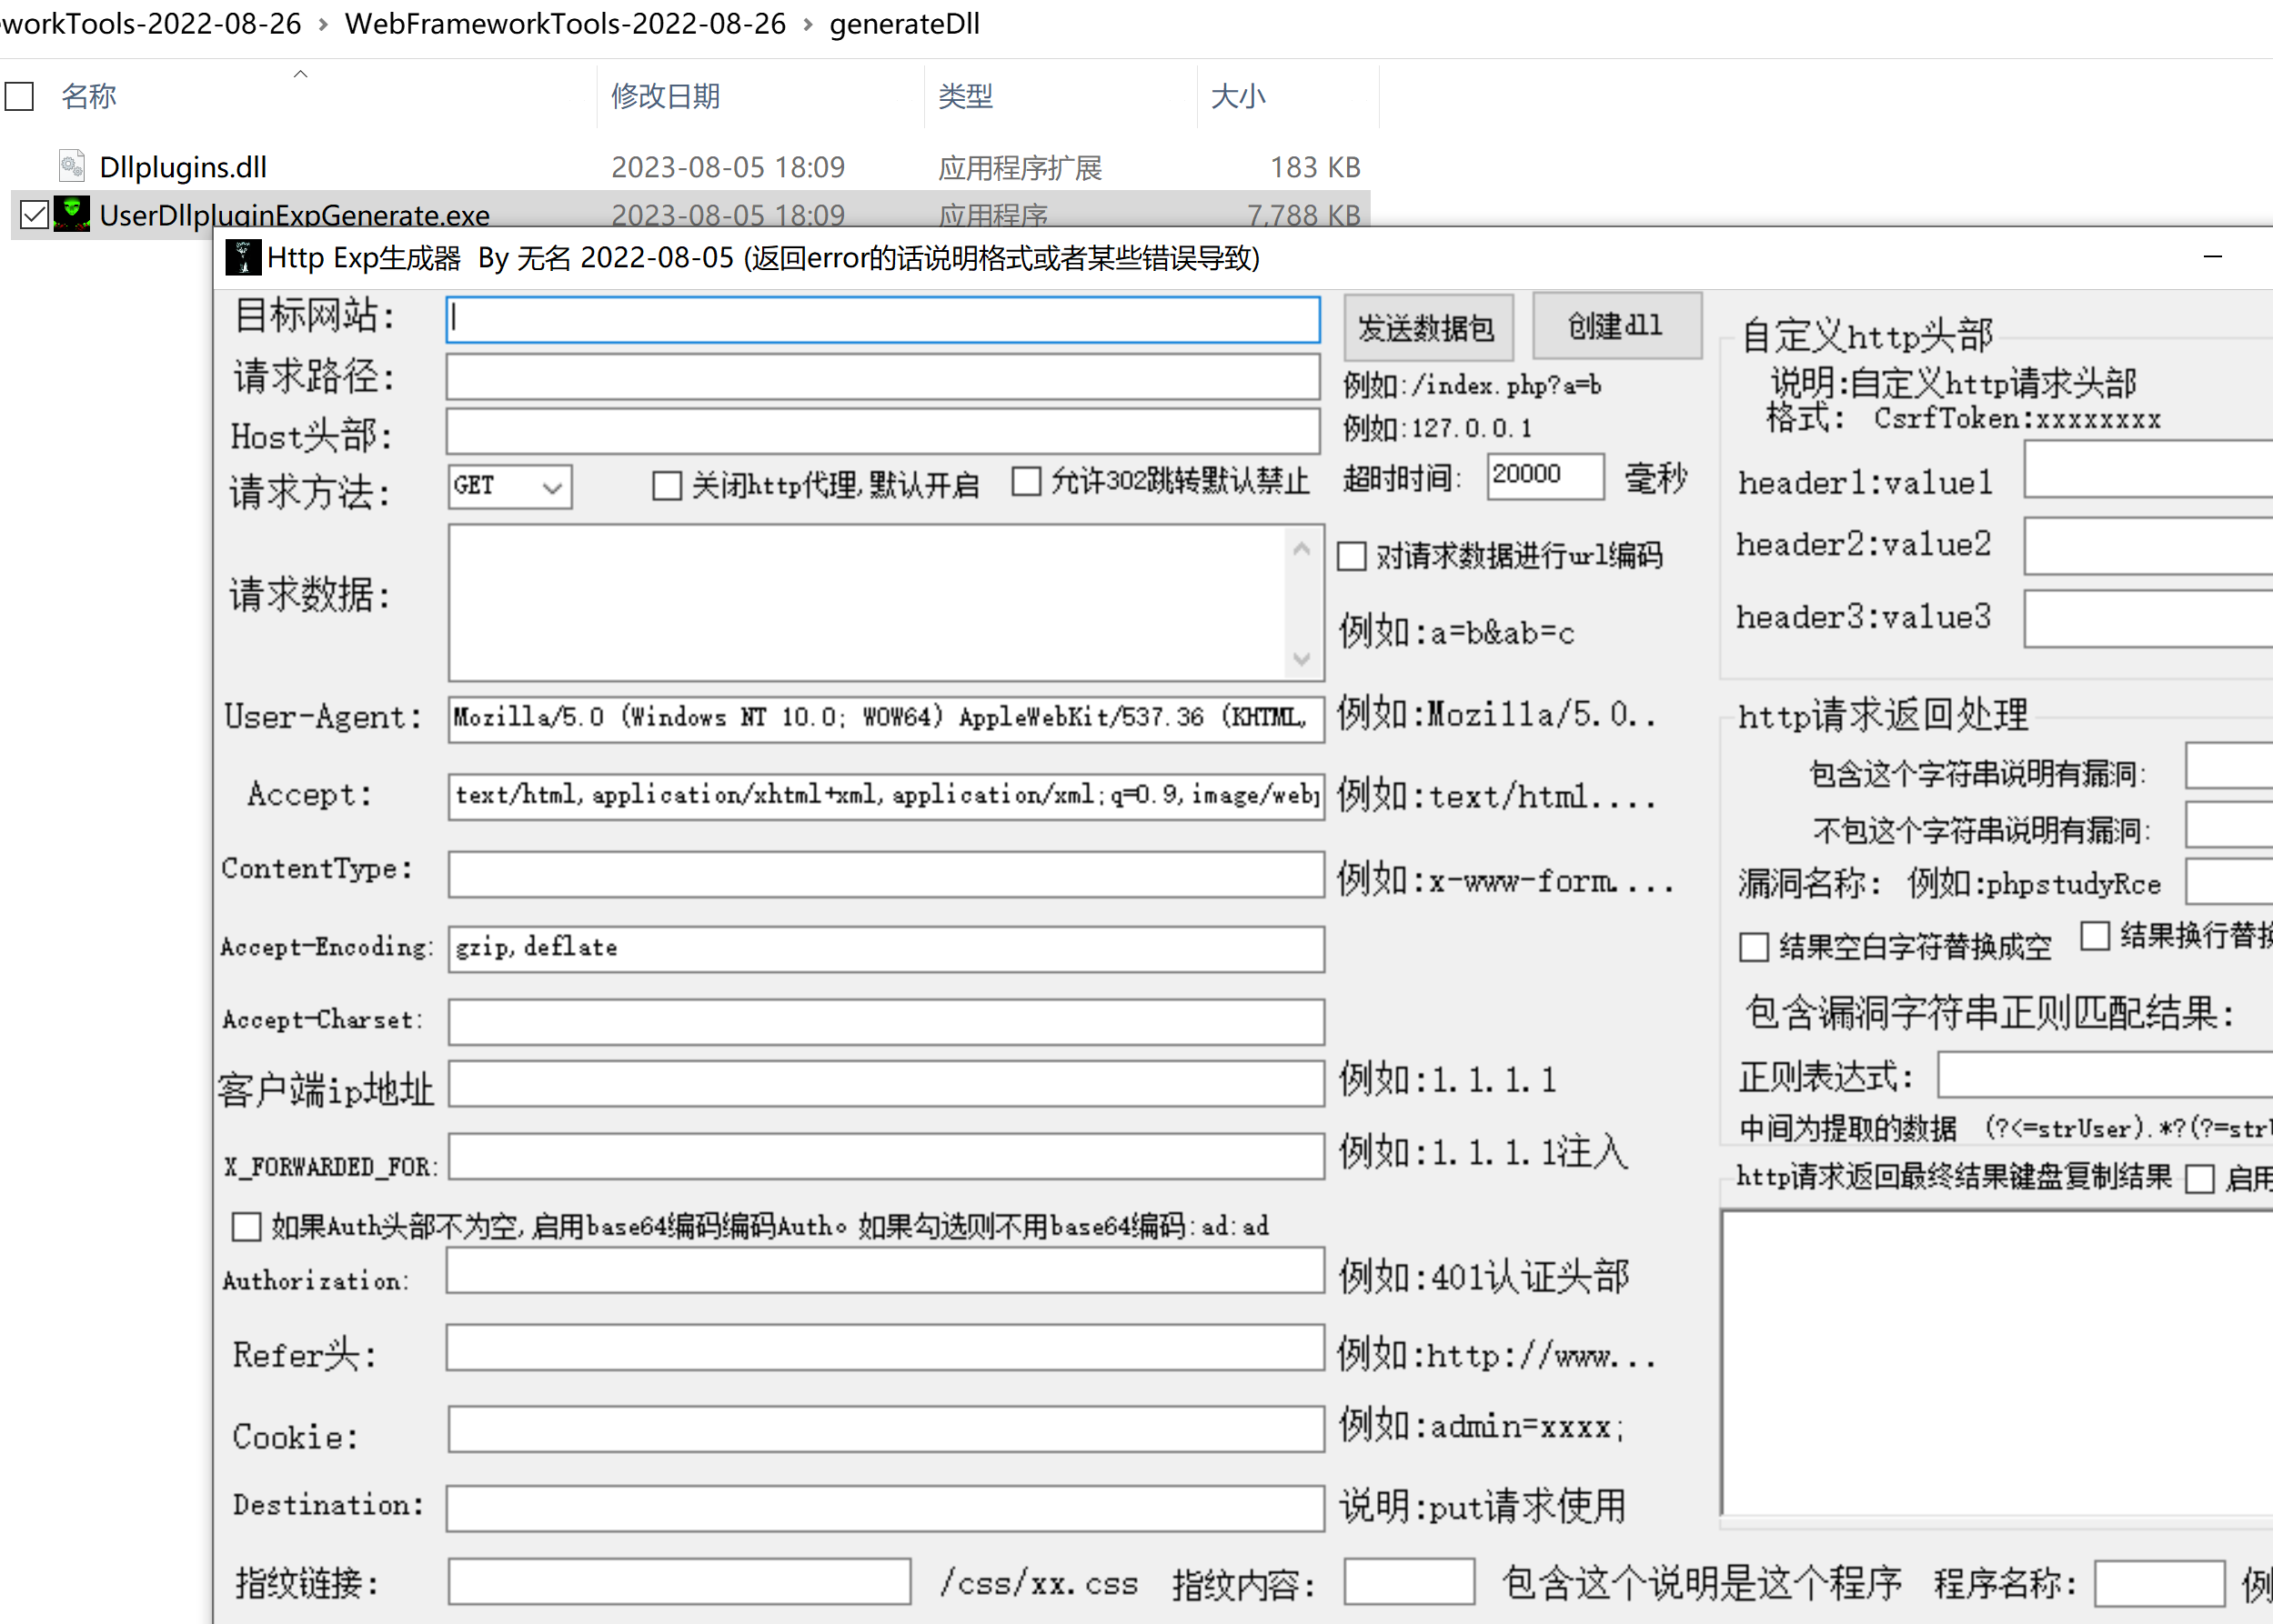Click the 应用程序扩展 type cell
This screenshot has height=1624, width=2273.
point(1020,167)
